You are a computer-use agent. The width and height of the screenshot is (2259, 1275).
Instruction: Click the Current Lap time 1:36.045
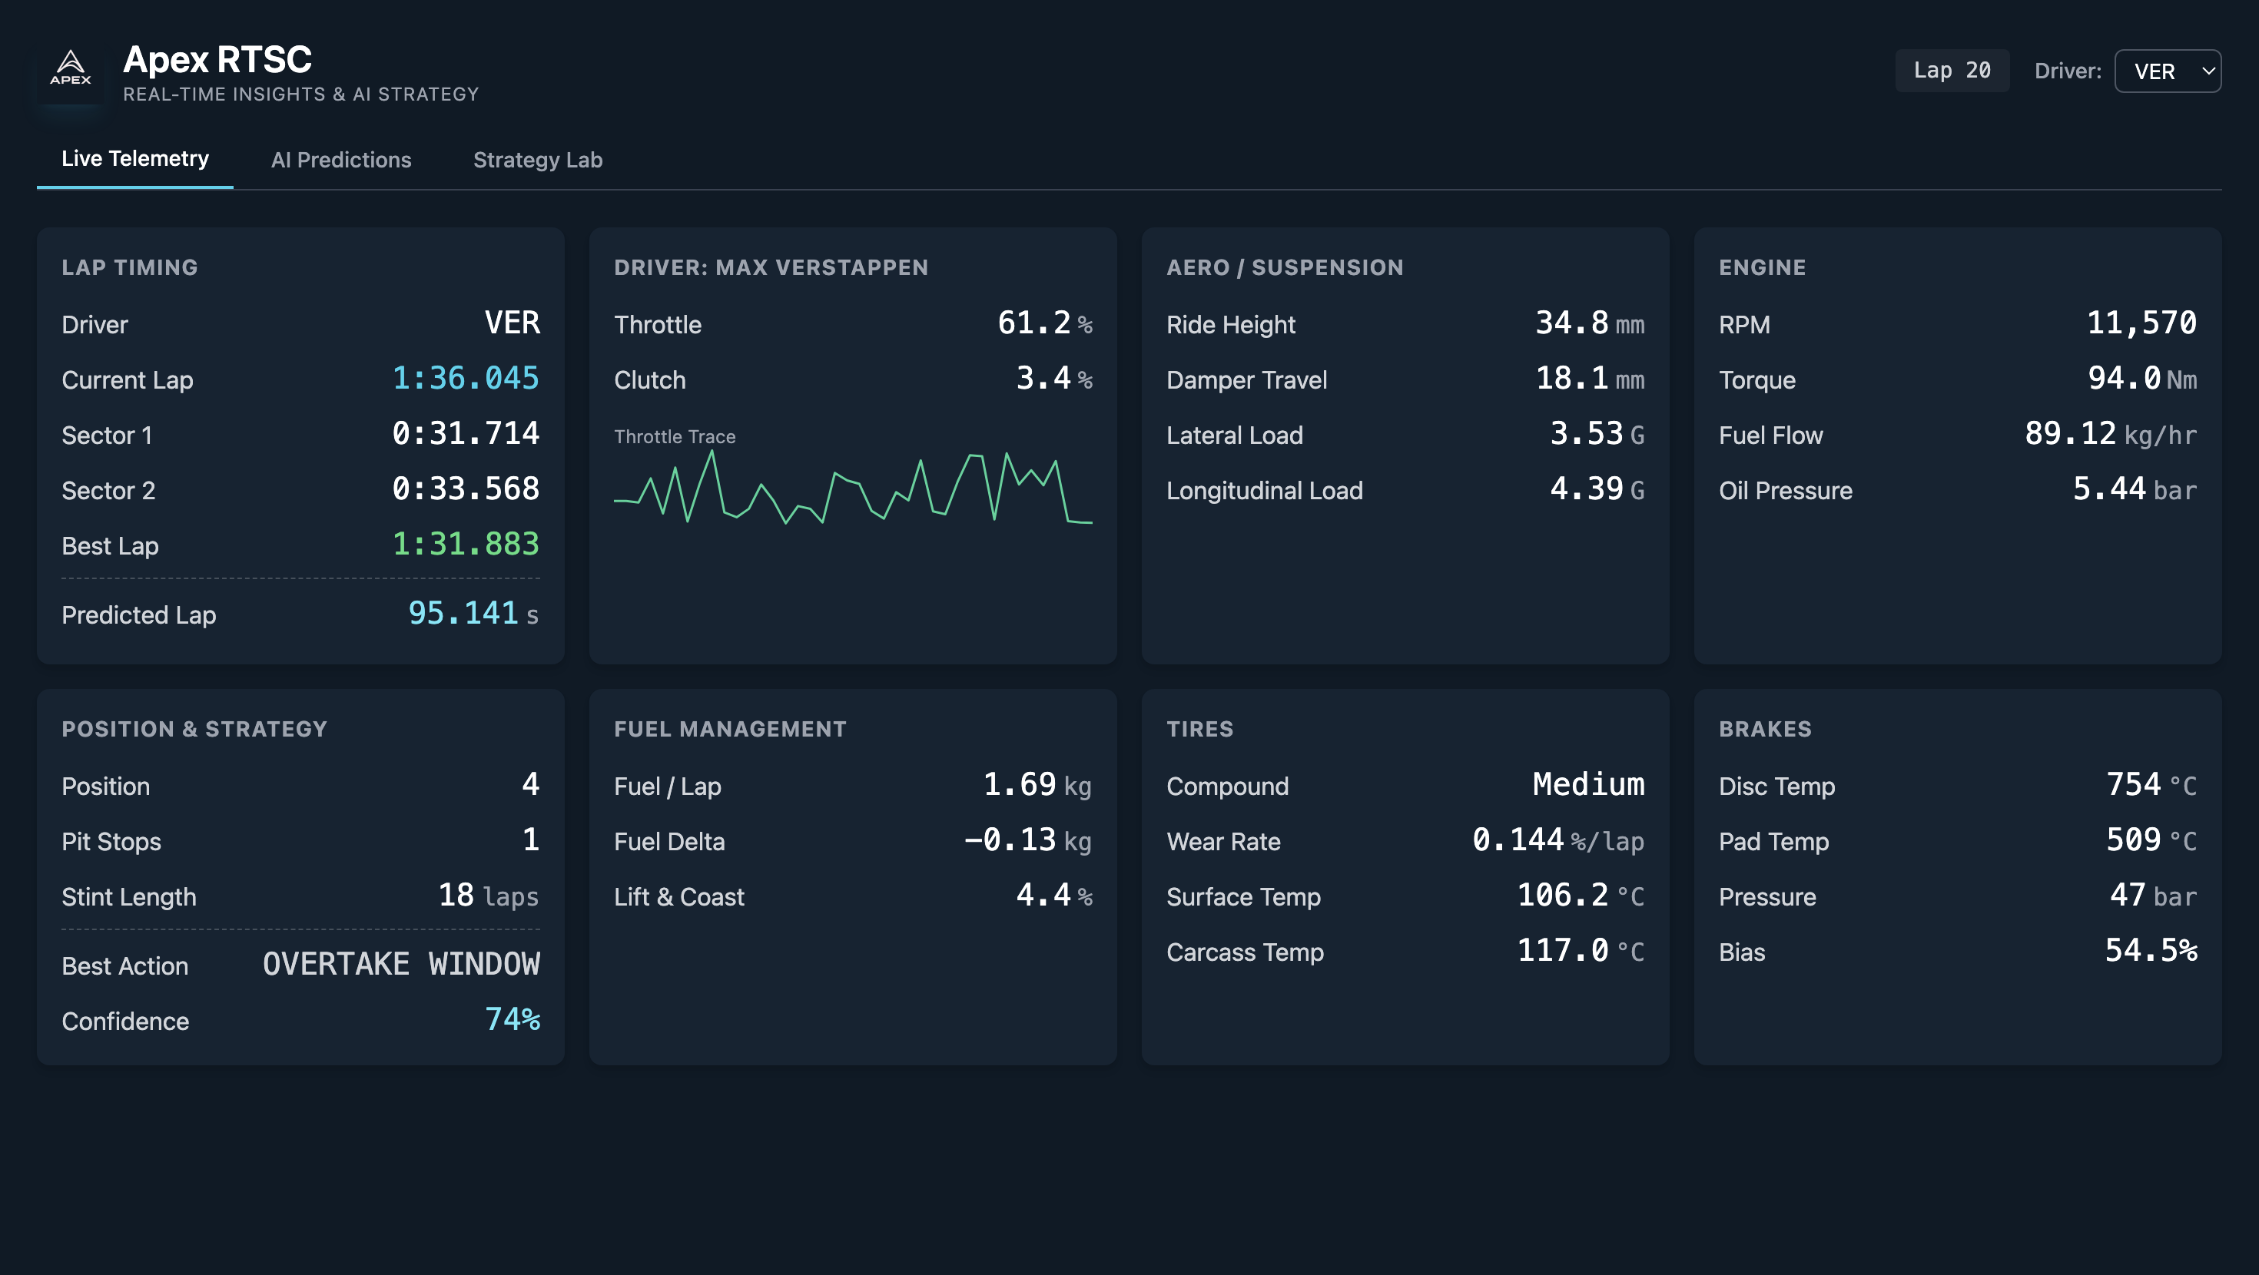pos(465,379)
